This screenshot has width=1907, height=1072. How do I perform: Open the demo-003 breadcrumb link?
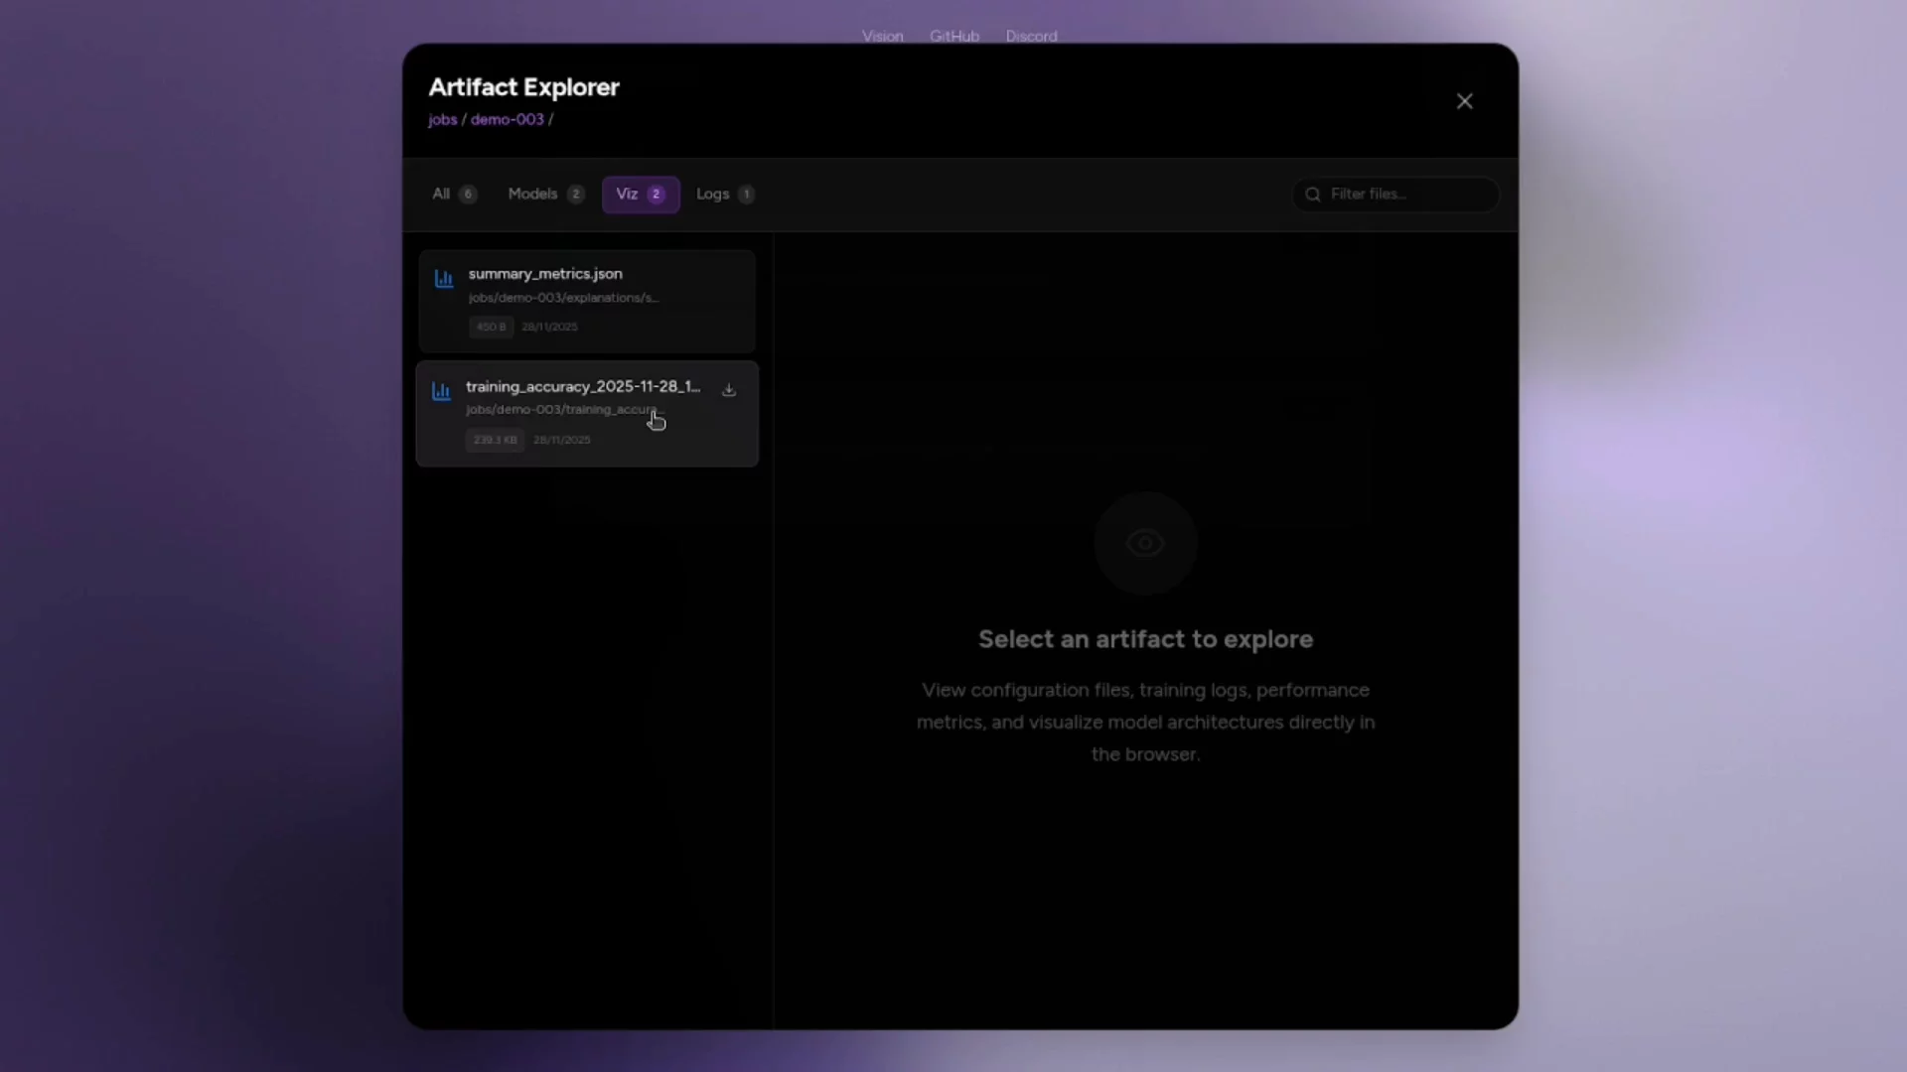point(508,119)
